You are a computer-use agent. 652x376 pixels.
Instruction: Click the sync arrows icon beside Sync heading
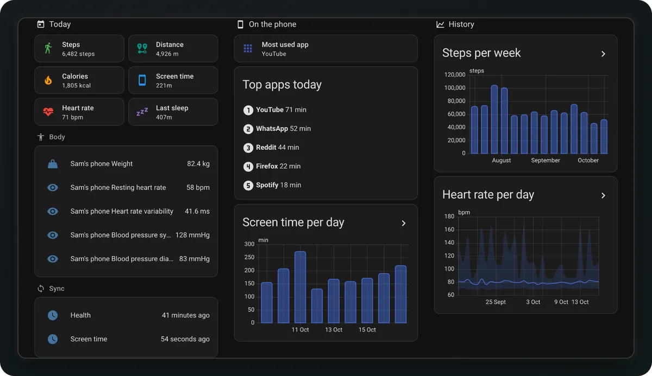coord(40,289)
